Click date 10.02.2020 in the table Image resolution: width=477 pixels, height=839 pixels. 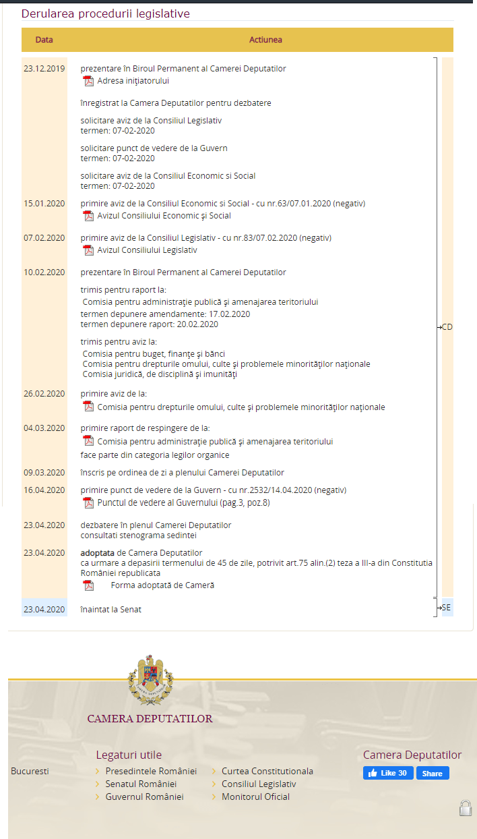click(x=44, y=272)
